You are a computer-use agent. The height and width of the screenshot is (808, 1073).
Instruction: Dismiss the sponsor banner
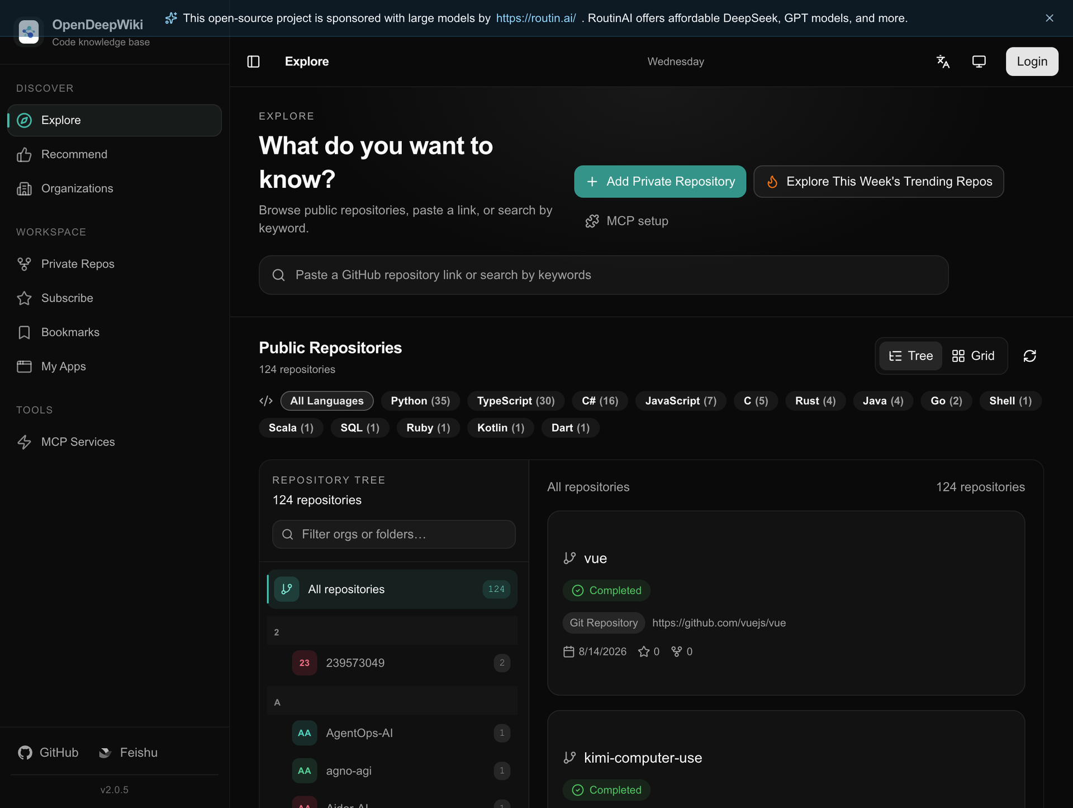pyautogui.click(x=1049, y=18)
